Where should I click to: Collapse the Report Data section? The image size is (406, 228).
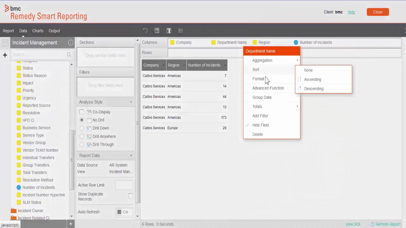pyautogui.click(x=131, y=155)
